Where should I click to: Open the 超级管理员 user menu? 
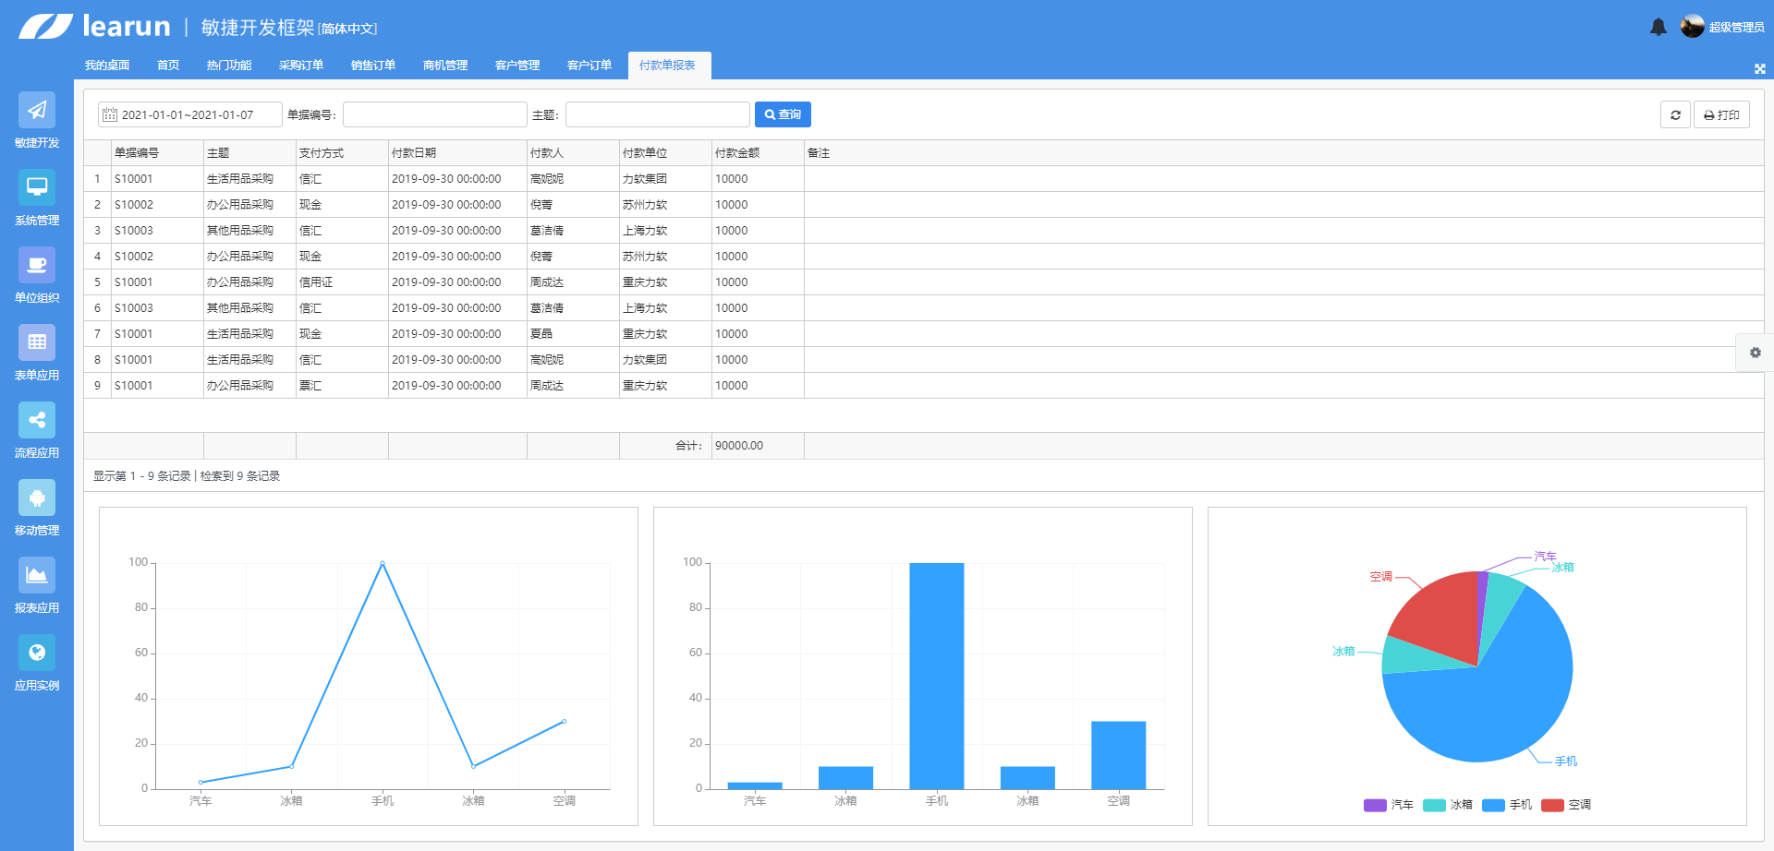click(x=1723, y=27)
